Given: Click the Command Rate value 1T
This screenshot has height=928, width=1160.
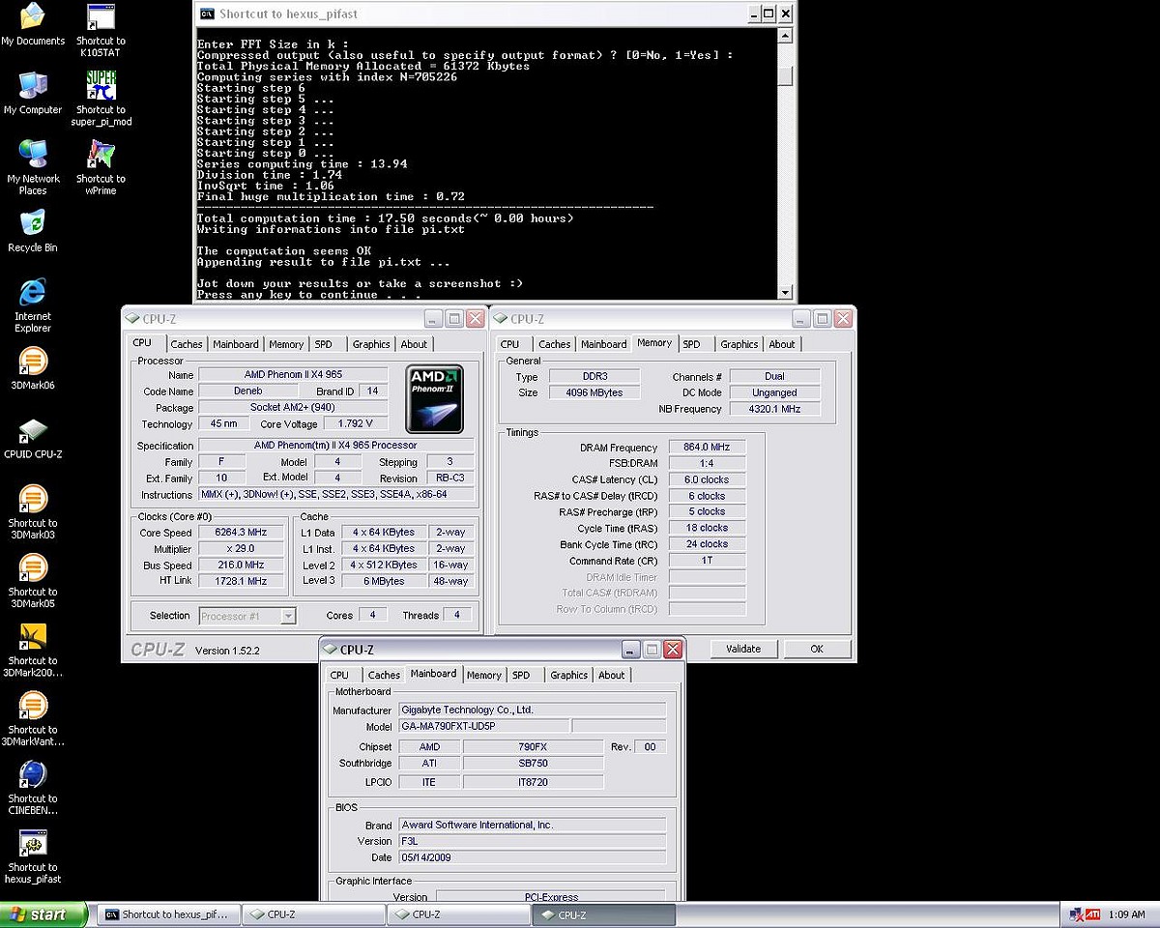Looking at the screenshot, I should coord(707,561).
